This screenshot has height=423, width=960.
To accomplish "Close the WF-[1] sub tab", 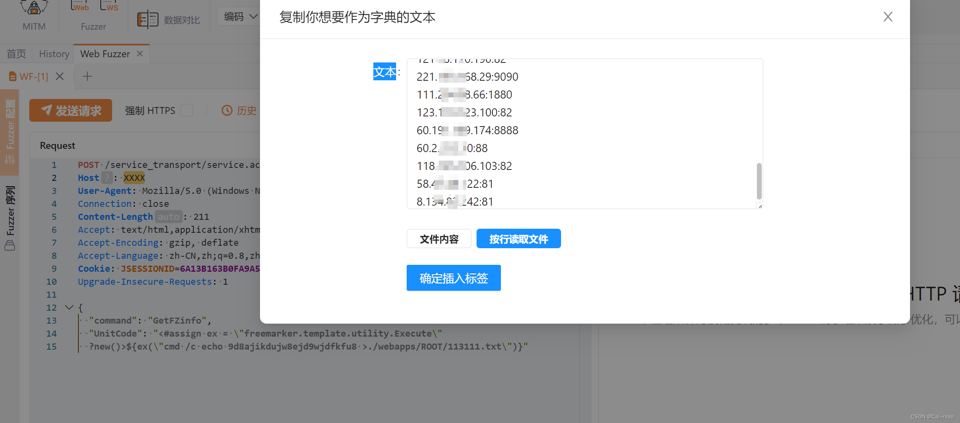I will click(60, 76).
